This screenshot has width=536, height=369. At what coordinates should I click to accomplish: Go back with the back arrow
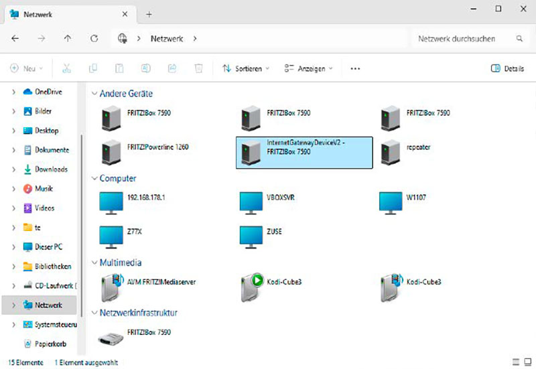click(15, 38)
